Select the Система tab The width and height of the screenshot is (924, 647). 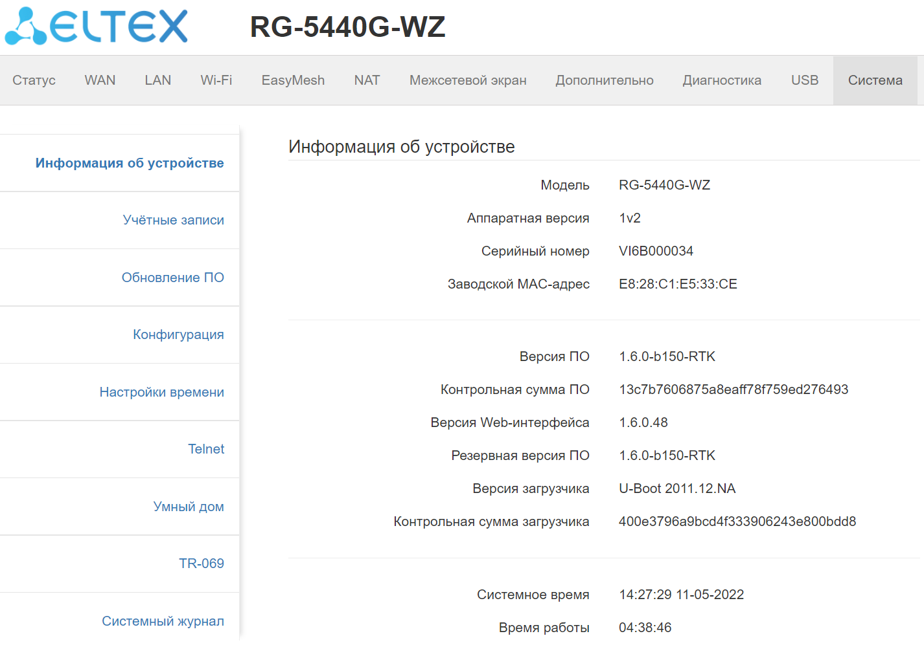(x=875, y=80)
